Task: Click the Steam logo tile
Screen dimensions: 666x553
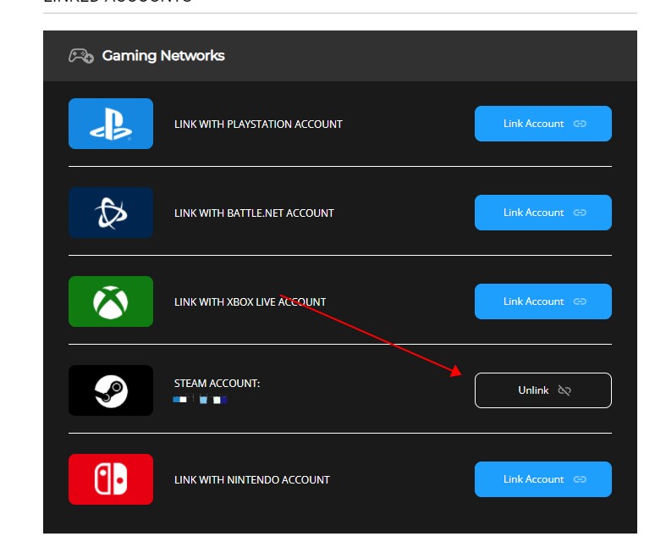Action: (x=110, y=390)
